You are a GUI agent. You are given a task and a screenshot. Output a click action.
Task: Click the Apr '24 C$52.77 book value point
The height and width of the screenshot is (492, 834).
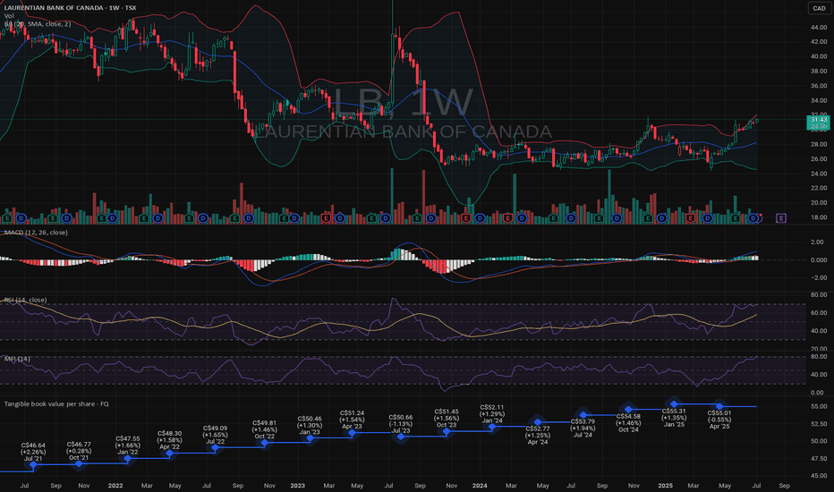(538, 422)
